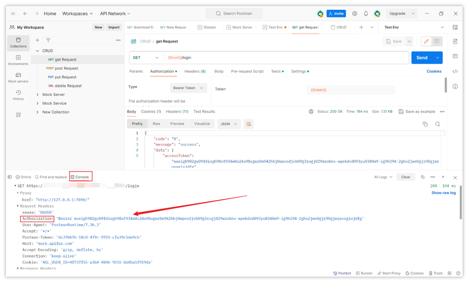Open the GET method dropdown
This screenshot has width=467, height=283.
coord(146,58)
